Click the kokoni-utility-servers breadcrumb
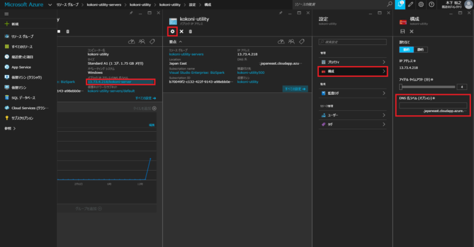The height and width of the screenshot is (247, 474). coord(104,4)
